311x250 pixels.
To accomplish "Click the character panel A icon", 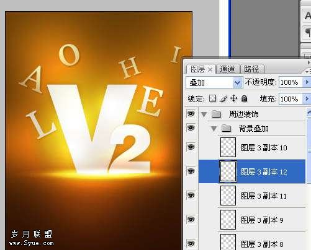I will pos(308,15).
